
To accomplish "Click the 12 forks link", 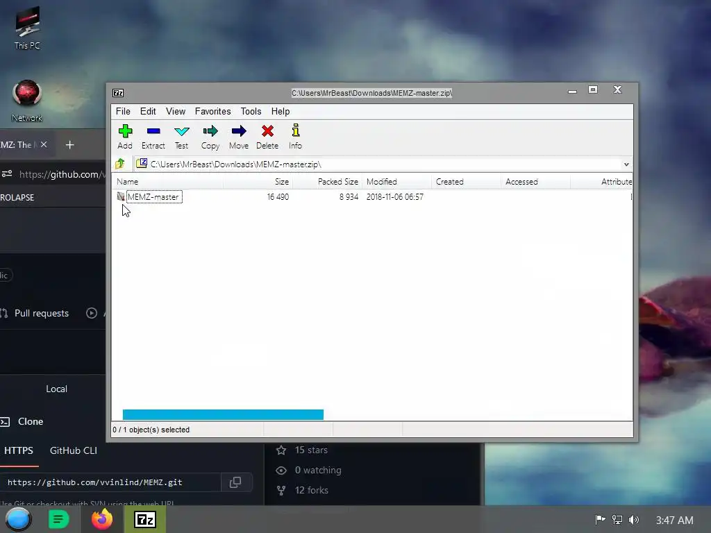I will 303,491.
